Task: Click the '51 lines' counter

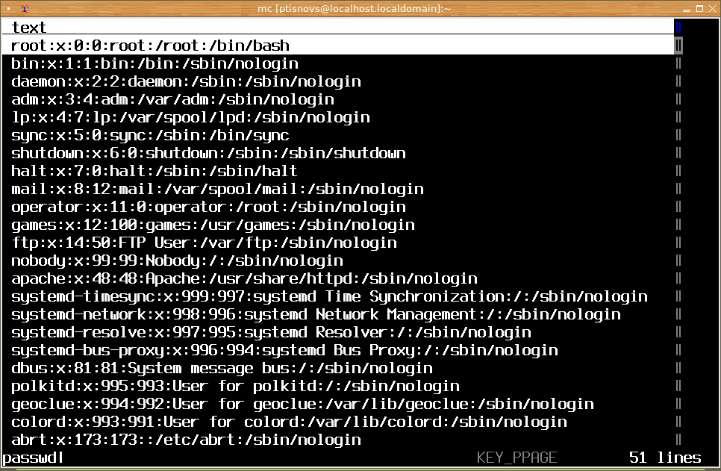Action: 665,458
